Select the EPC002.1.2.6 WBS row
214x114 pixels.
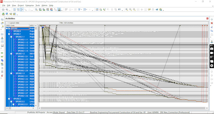tap(20, 71)
